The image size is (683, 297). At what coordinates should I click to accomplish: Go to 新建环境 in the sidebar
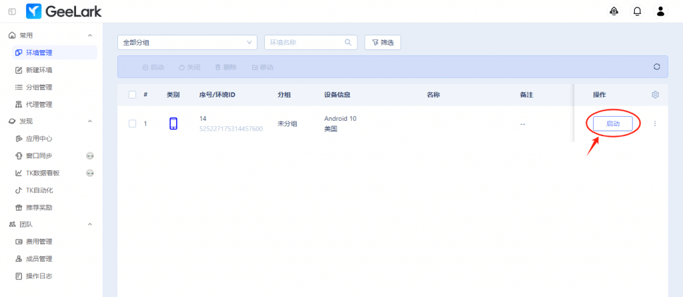click(x=39, y=70)
